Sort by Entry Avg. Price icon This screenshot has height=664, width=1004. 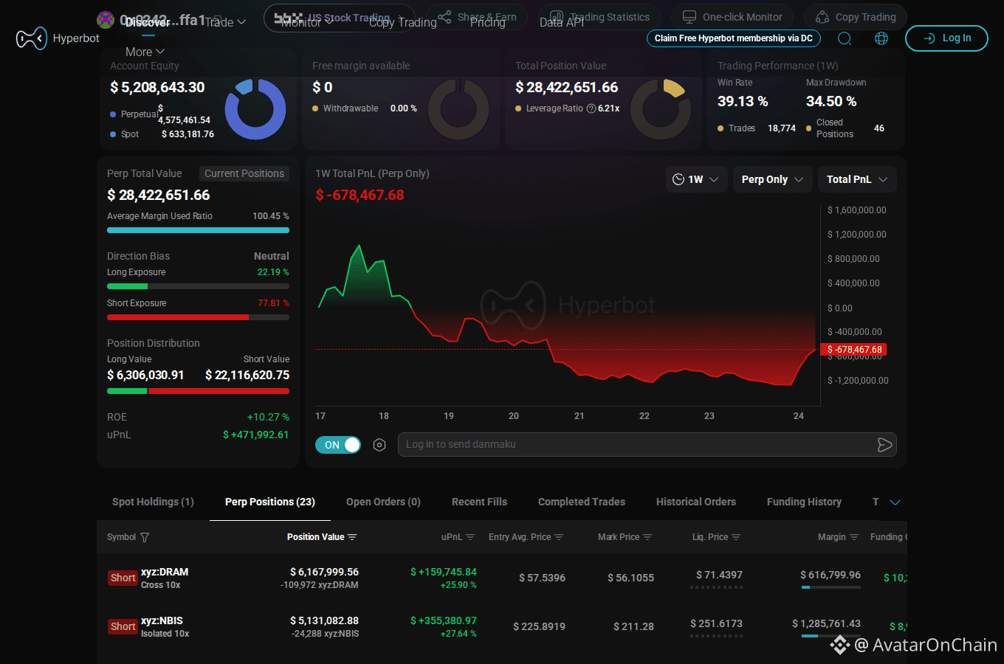tap(559, 537)
